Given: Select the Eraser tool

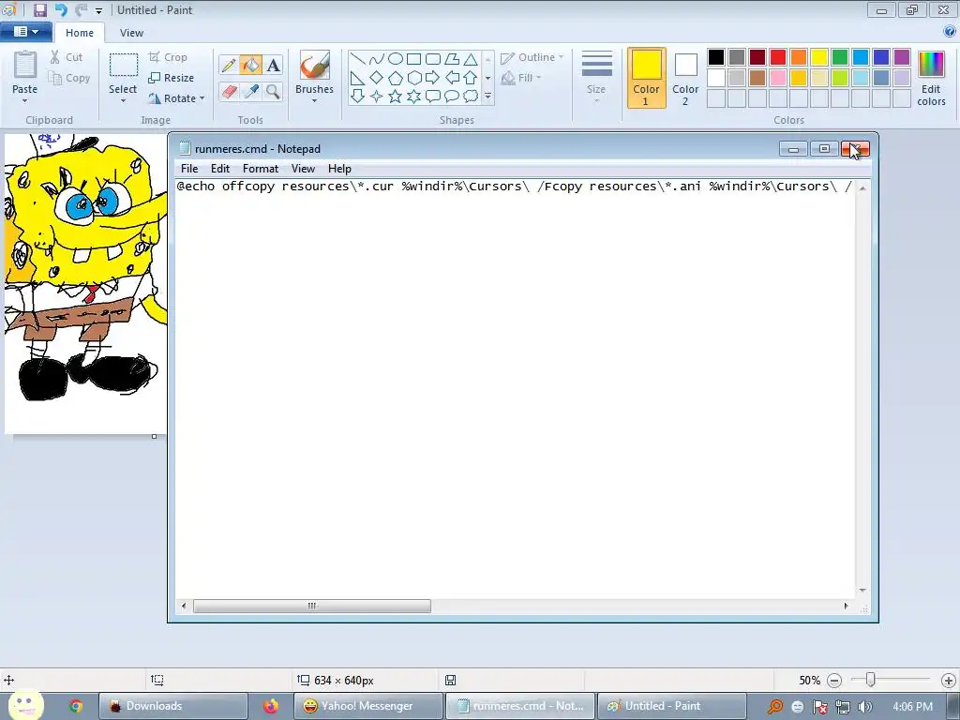Looking at the screenshot, I should pyautogui.click(x=229, y=92).
